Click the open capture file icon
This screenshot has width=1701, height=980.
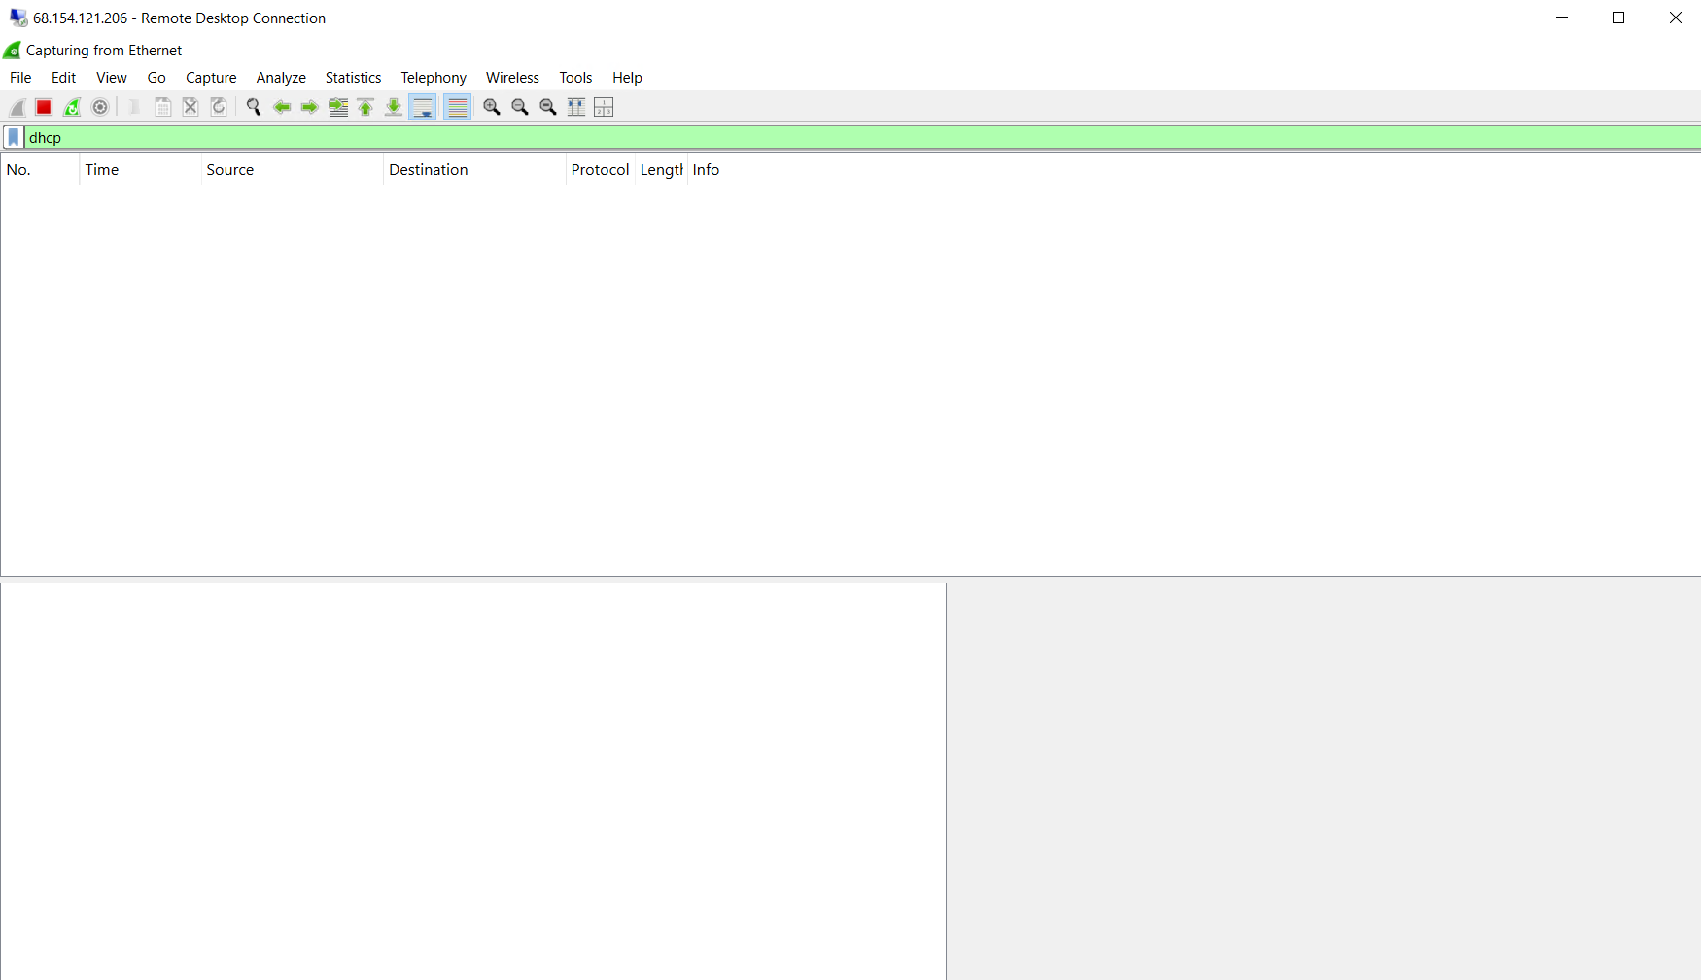click(x=134, y=107)
